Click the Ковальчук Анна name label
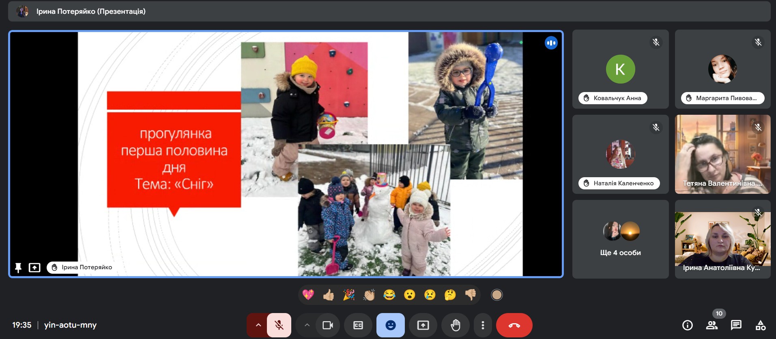The height and width of the screenshot is (339, 776). (x=613, y=98)
